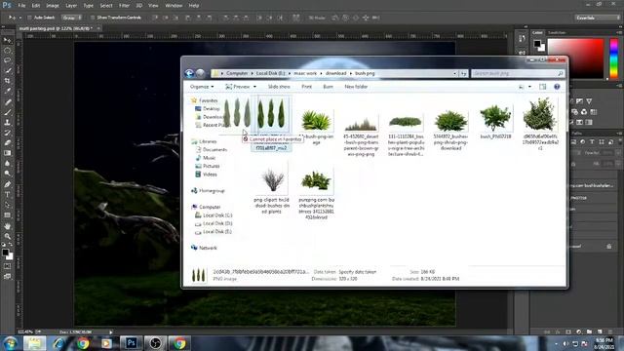The image size is (624, 351).
Task: Select the Gradient tool
Action: coord(7,153)
